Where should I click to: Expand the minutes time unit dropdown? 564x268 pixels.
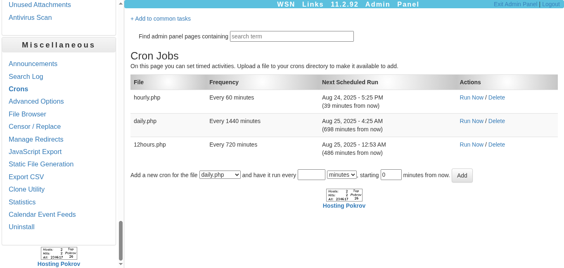(341, 175)
